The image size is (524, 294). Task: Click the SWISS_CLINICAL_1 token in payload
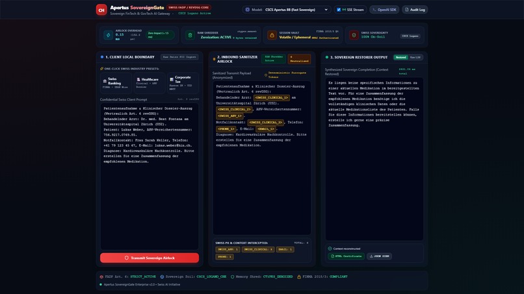(x=271, y=98)
